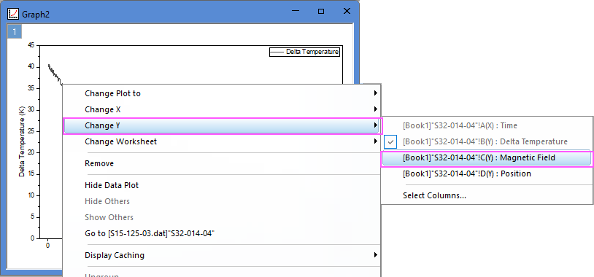This screenshot has width=594, height=277.
Task: Maximize the Graph2 window
Action: pos(321,12)
